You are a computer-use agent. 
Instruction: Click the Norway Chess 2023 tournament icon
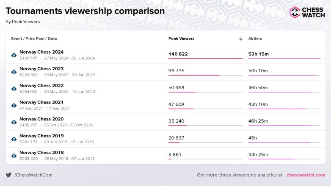pyautogui.click(x=14, y=72)
